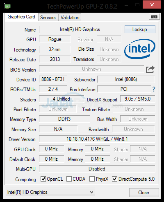Click the Transistors Unknown field
This screenshot has height=202, width=164.
pos(109,59)
